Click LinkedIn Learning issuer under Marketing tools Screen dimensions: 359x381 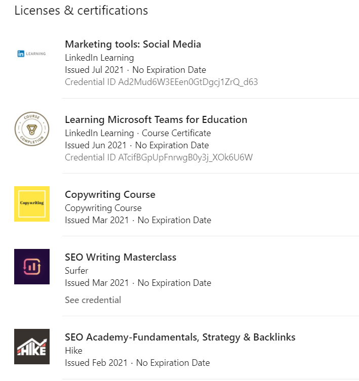pyautogui.click(x=99, y=58)
